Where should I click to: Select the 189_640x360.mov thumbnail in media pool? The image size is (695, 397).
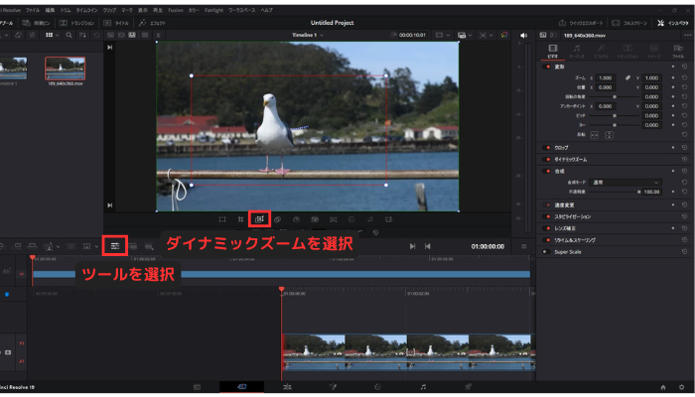coord(66,68)
